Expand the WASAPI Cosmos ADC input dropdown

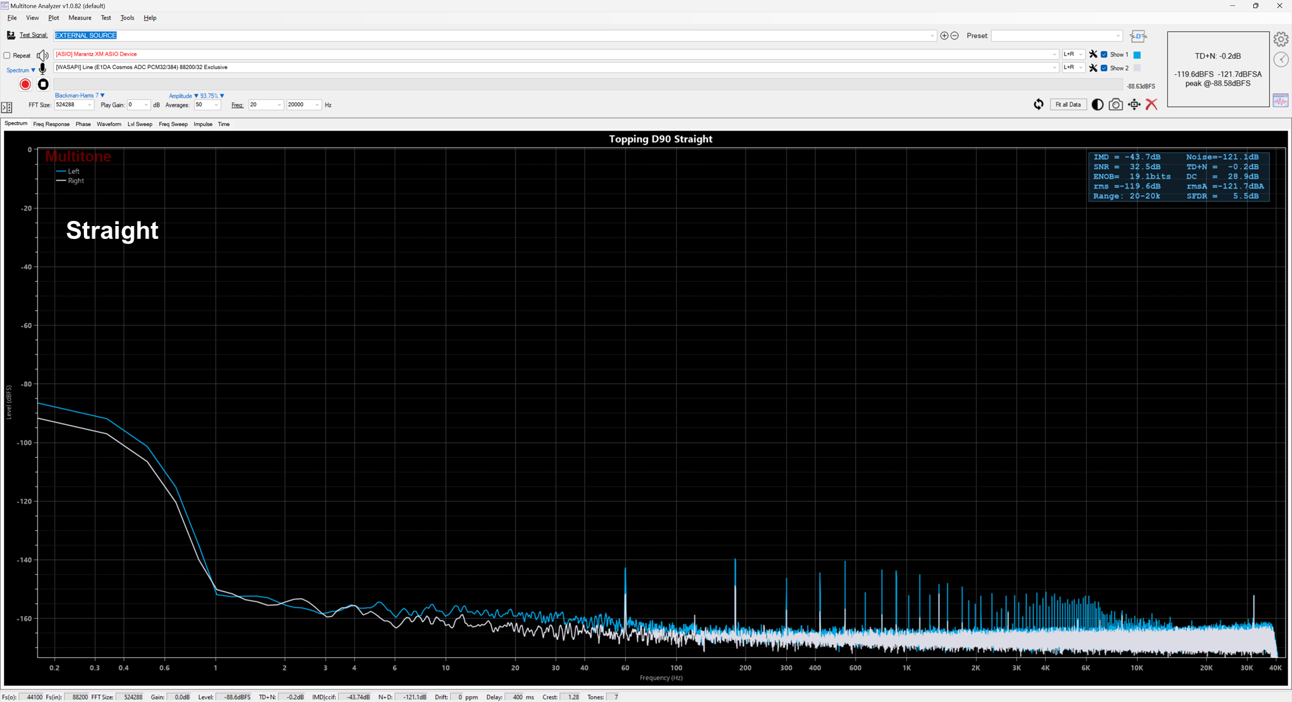pos(1054,67)
